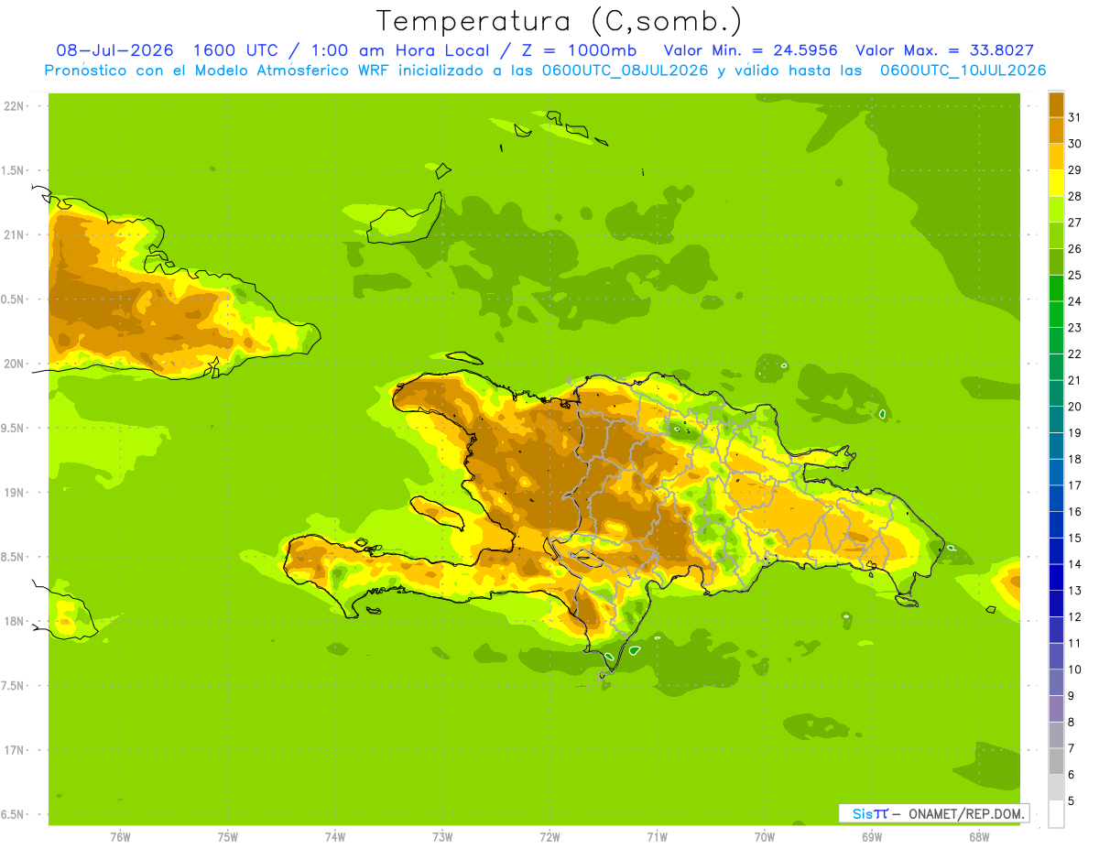
Task: Click the "21N" latitude axis label
Action: click(x=13, y=234)
